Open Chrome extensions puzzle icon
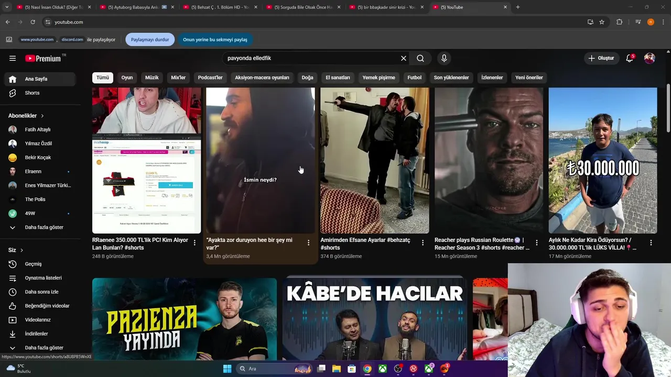The image size is (671, 377). point(619,22)
